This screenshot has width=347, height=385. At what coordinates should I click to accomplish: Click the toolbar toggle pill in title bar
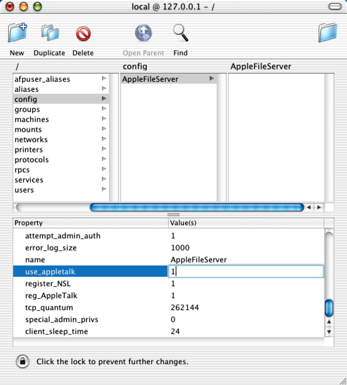pos(335,6)
